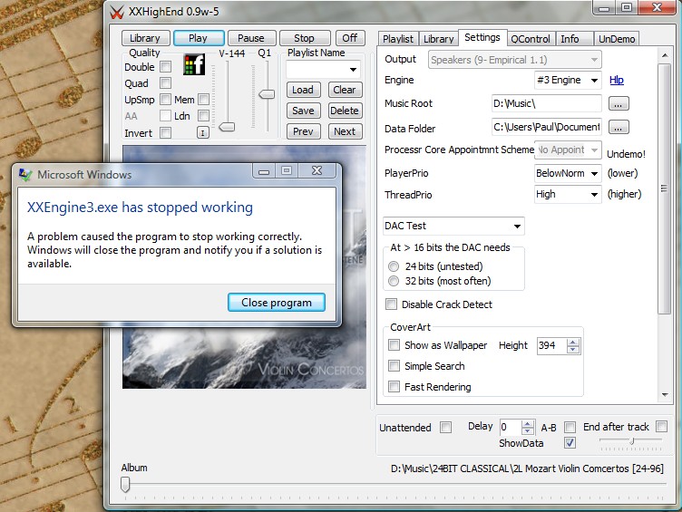Screen dimensions: 682x512
Task: Open the Engine dropdown
Action: (x=594, y=80)
